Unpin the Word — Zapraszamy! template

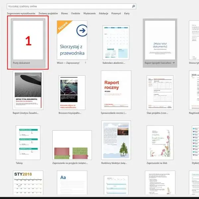click(86, 63)
